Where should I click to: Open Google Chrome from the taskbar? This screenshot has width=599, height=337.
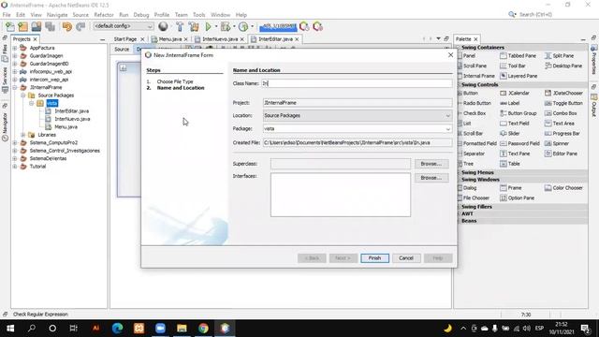pos(203,329)
